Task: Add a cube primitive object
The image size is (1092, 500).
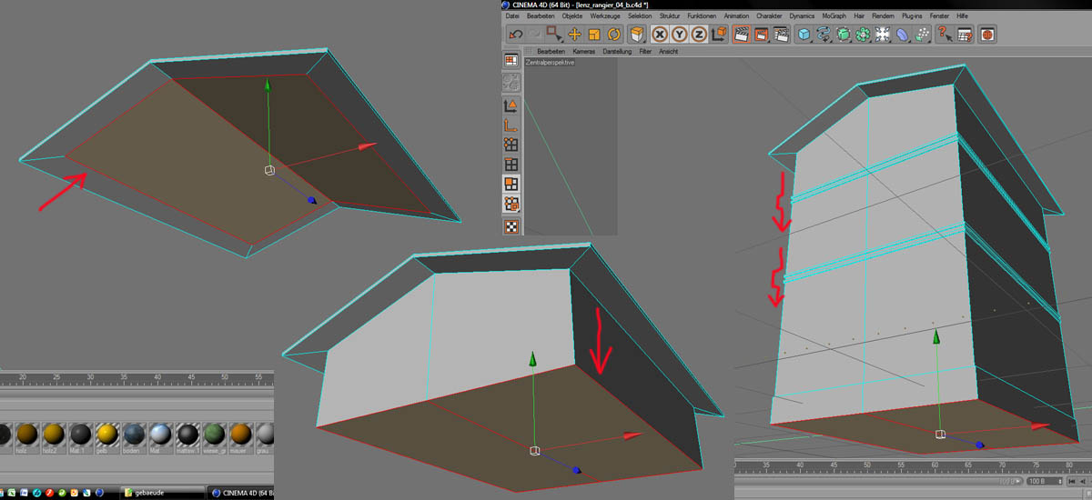Action: (x=804, y=35)
